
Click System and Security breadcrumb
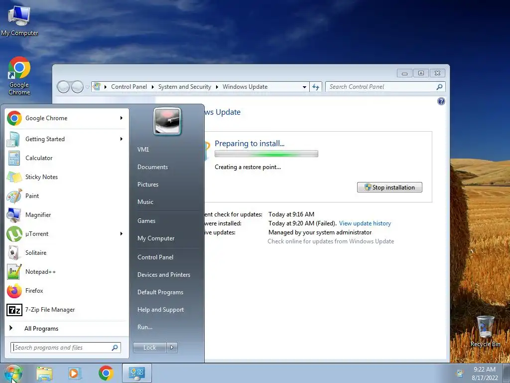click(185, 87)
